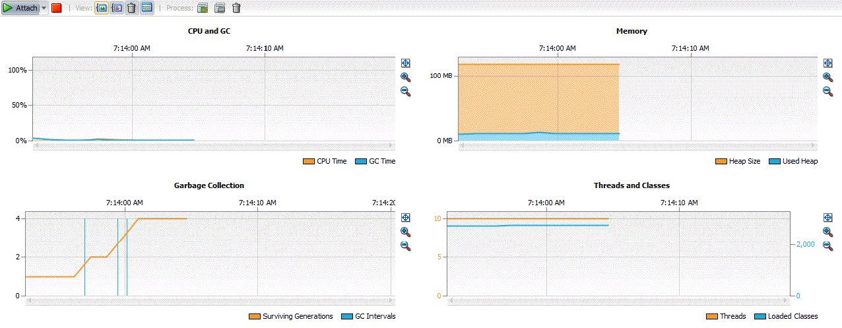Click the 'Threads and Classes' chart title
Image resolution: width=842 pixels, height=328 pixels.
click(631, 185)
